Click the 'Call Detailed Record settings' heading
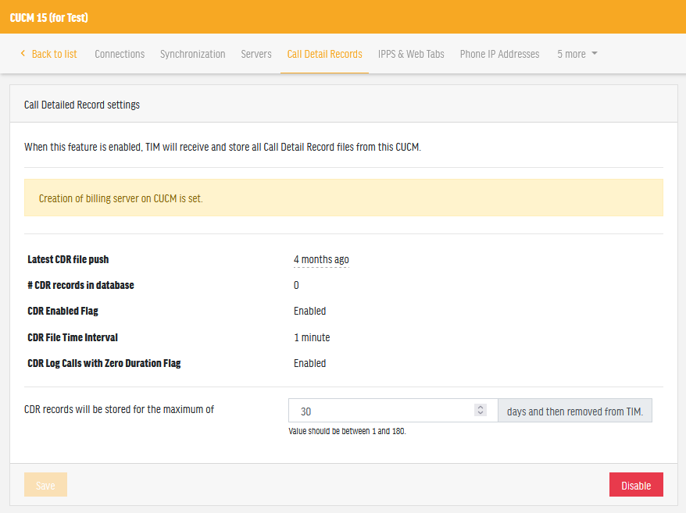The image size is (686, 513). point(82,105)
